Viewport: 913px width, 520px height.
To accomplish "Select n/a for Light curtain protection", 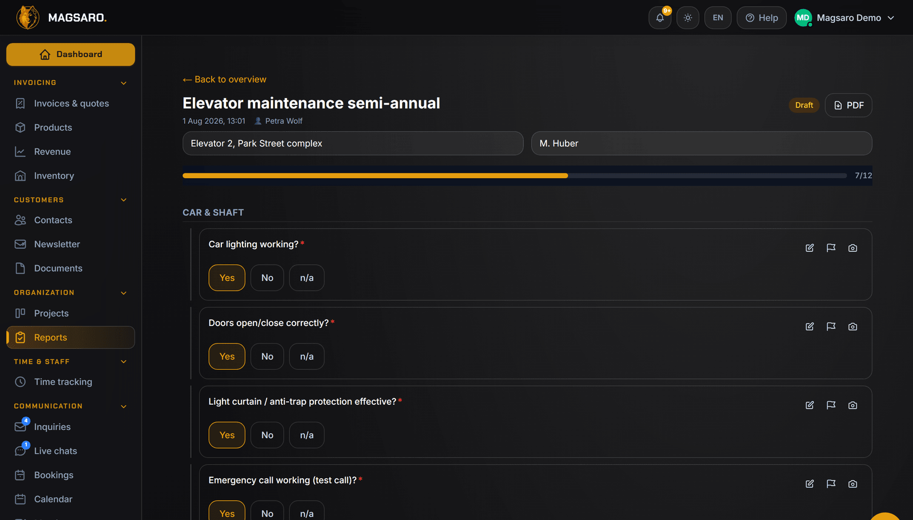I will [307, 436].
